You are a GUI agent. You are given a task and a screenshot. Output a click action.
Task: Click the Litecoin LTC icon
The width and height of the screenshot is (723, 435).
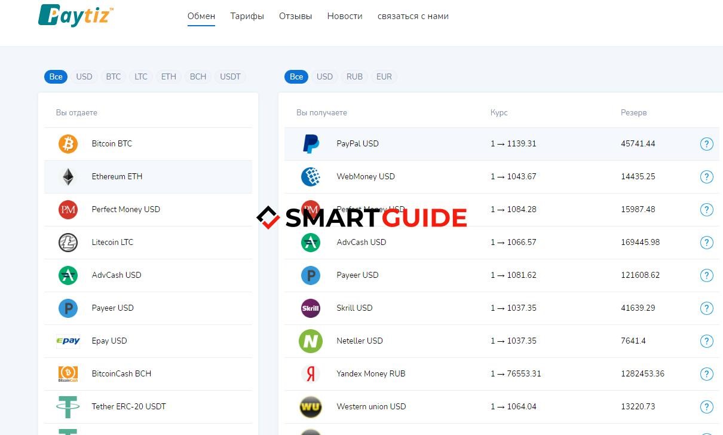click(68, 243)
